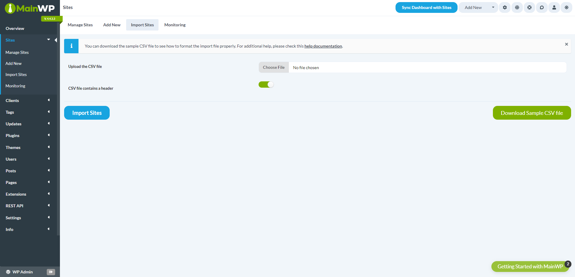Open Getting Started with MainWP
Viewport: 575px width, 277px height.
click(x=530, y=266)
